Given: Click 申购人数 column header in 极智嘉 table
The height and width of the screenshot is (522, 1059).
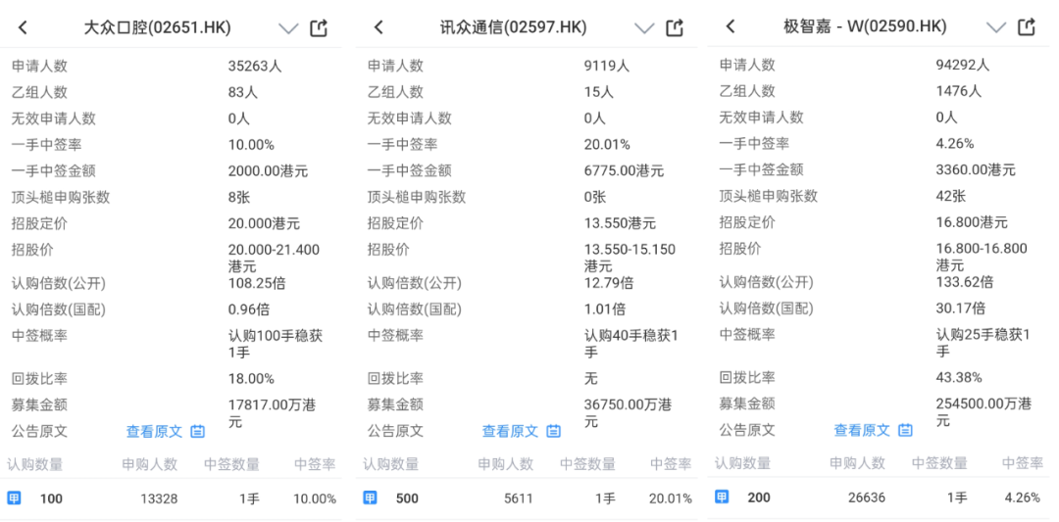Looking at the screenshot, I should pyautogui.click(x=857, y=463).
